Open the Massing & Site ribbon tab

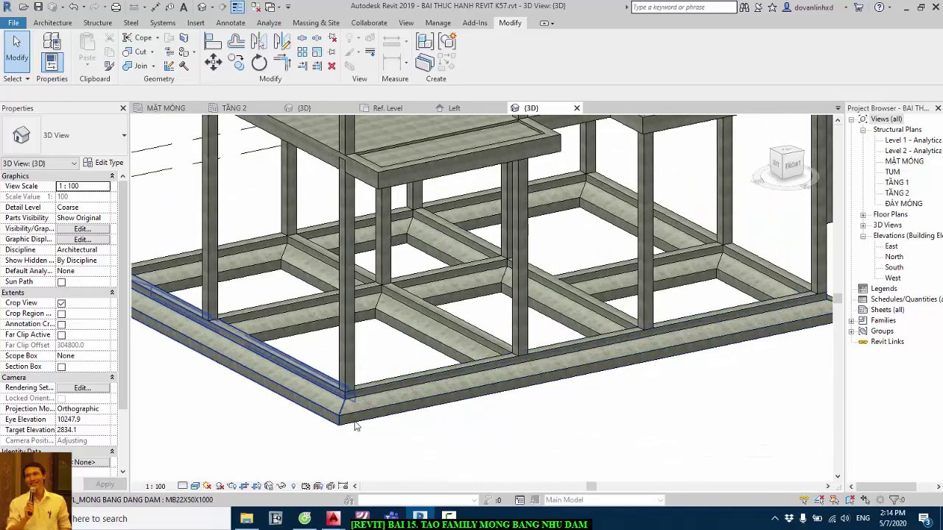click(316, 23)
